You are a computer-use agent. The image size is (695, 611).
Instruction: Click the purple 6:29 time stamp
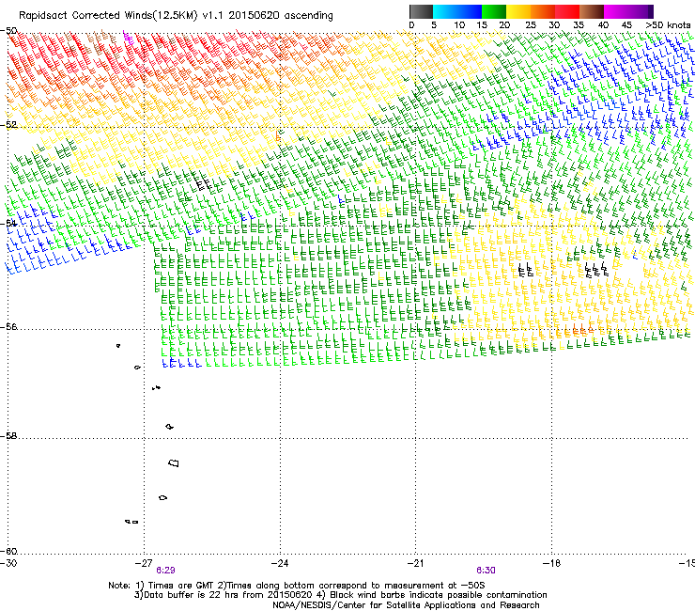point(165,571)
